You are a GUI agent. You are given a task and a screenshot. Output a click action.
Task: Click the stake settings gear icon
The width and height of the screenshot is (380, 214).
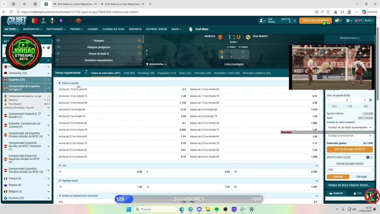point(370,100)
